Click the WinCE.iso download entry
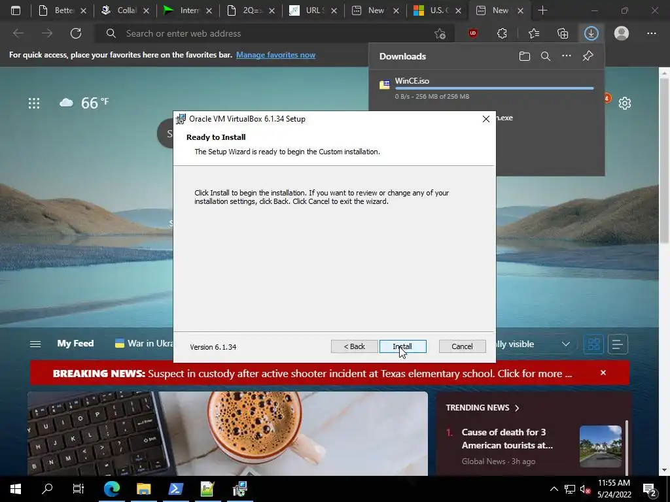 487,88
